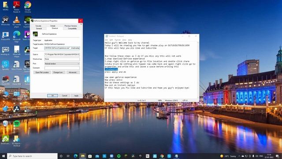Open Notepad File menu
Viewport: 282px width, 159px height.
pos(106,40)
